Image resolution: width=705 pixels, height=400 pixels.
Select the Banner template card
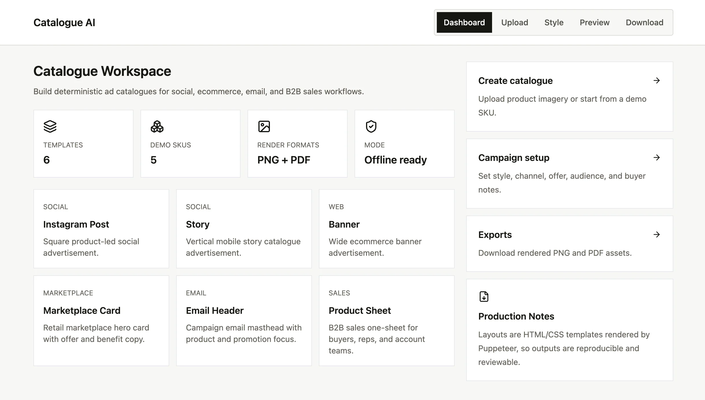coord(387,229)
